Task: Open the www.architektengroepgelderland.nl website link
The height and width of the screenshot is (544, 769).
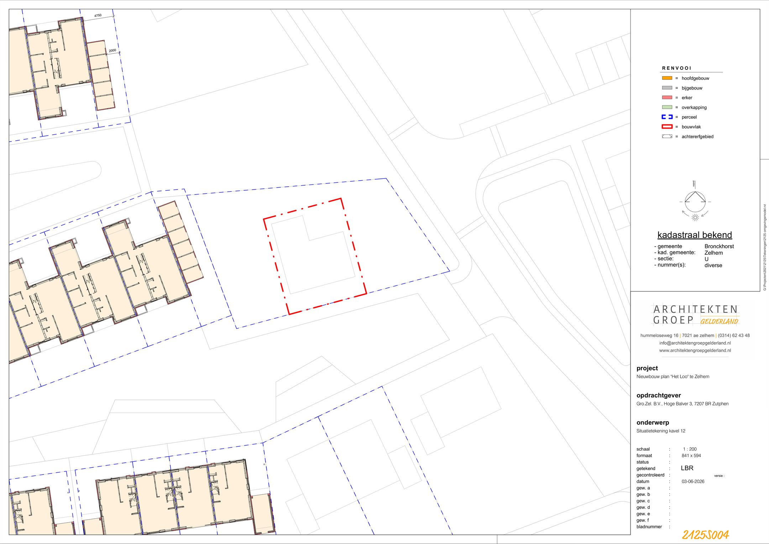Action: pyautogui.click(x=695, y=350)
